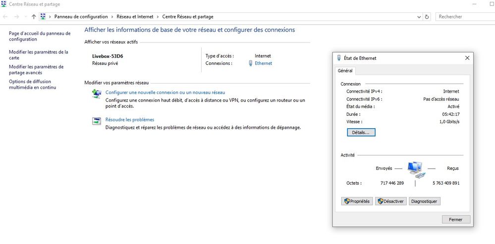
Task: Select the Général tab
Action: click(345, 71)
